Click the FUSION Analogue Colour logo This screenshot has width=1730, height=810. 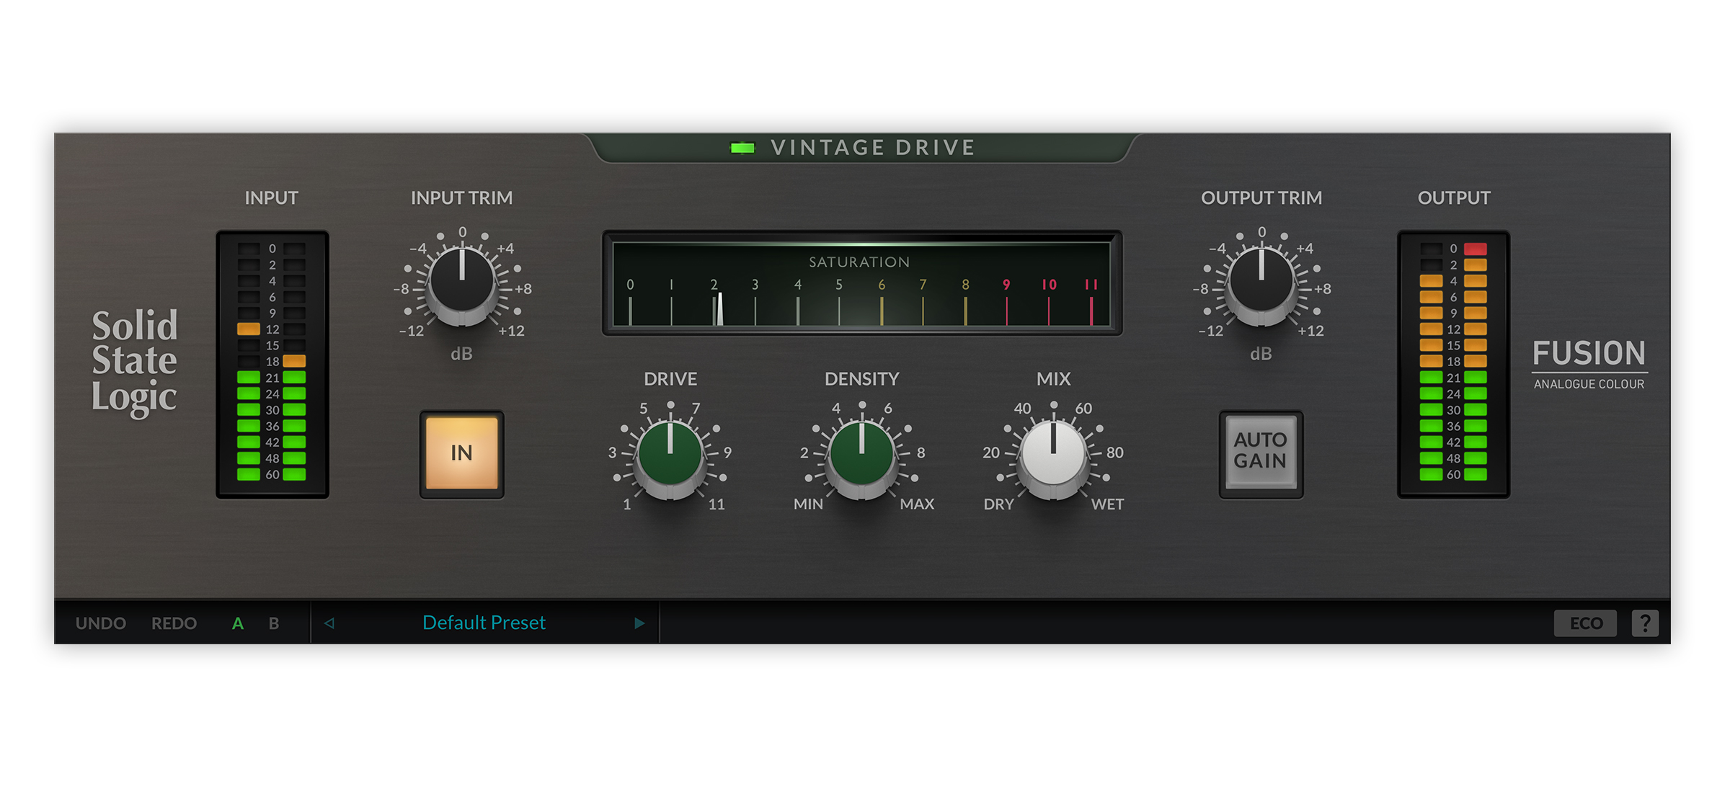tap(1589, 364)
